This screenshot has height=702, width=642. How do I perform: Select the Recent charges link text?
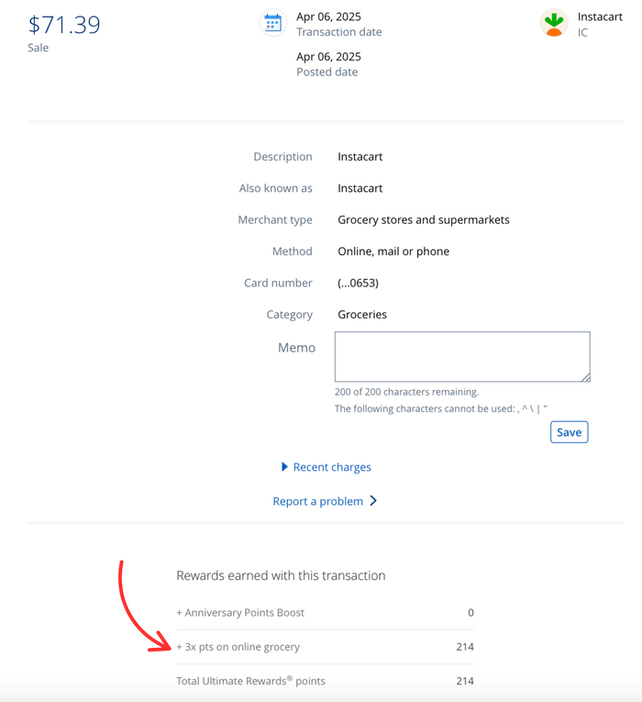pos(332,467)
